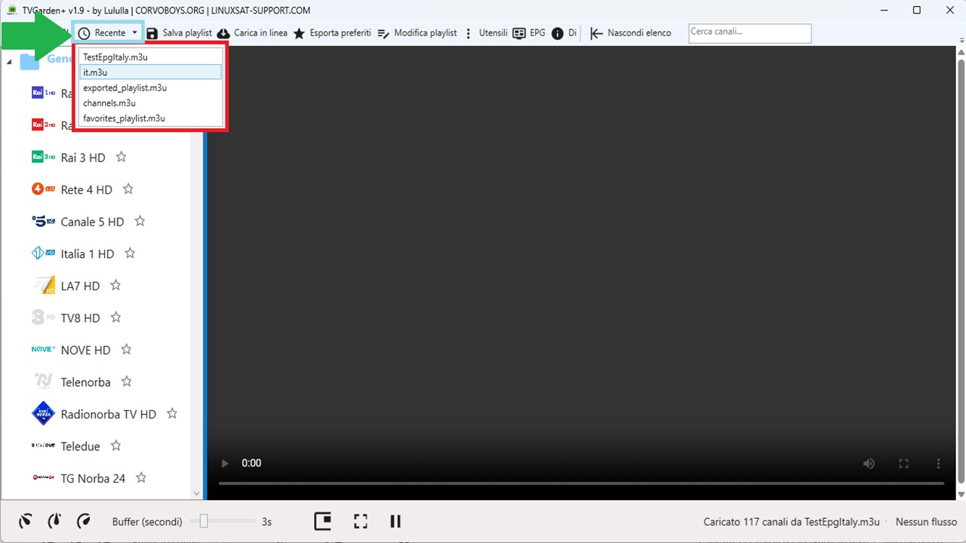Image resolution: width=966 pixels, height=543 pixels.
Task: Focus the Cerca canali search field
Action: (750, 33)
